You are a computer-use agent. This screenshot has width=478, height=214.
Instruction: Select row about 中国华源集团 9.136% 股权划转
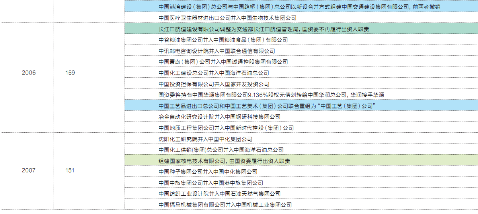[x=301, y=95]
